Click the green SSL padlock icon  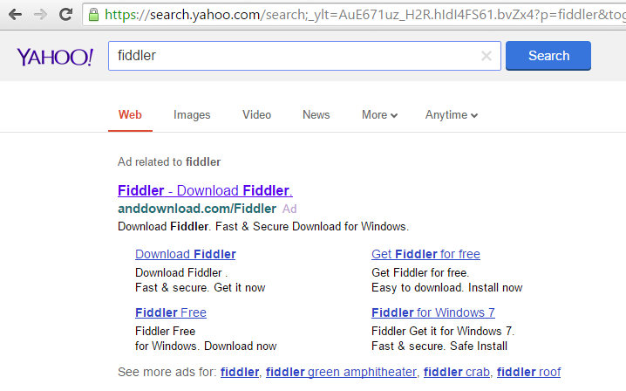(x=94, y=14)
